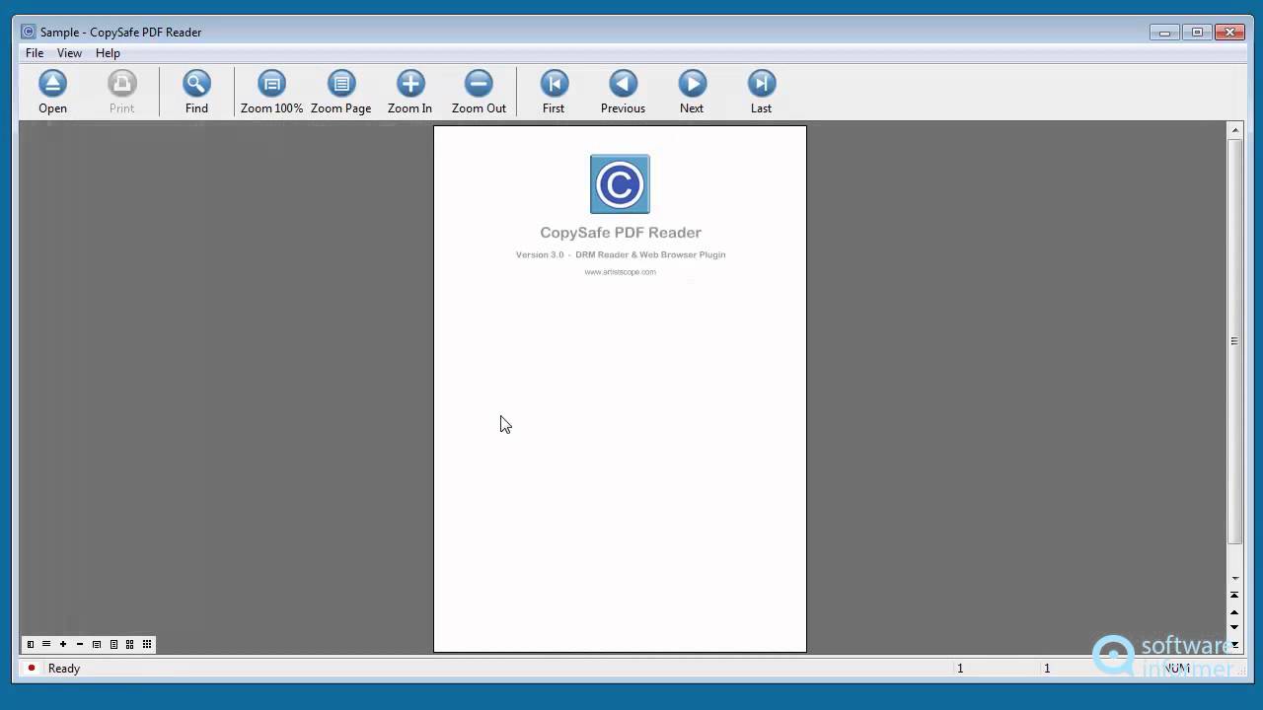1263x710 pixels.
Task: Click the fit-width page icon in bottom strip
Action: coord(97,644)
